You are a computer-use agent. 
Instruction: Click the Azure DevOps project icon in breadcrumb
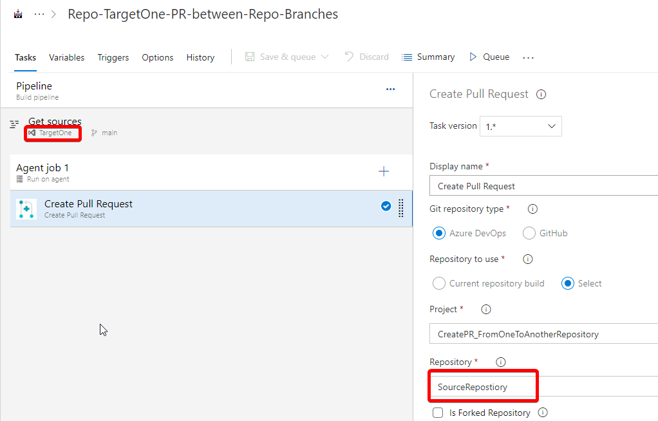tap(17, 13)
